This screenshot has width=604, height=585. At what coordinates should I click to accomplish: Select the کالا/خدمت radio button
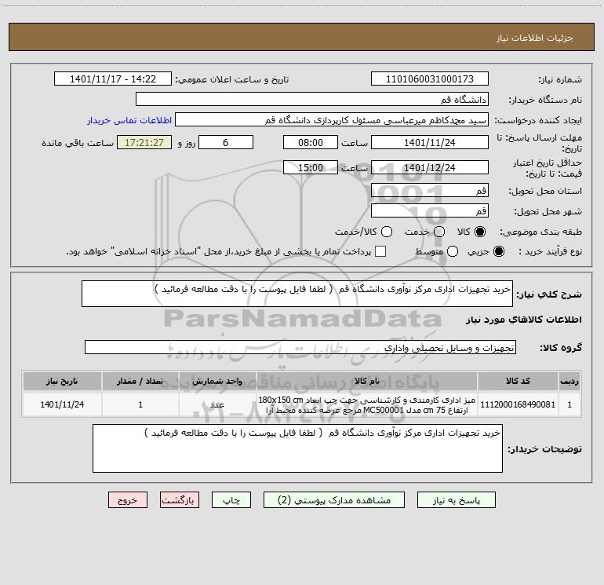tap(387, 232)
